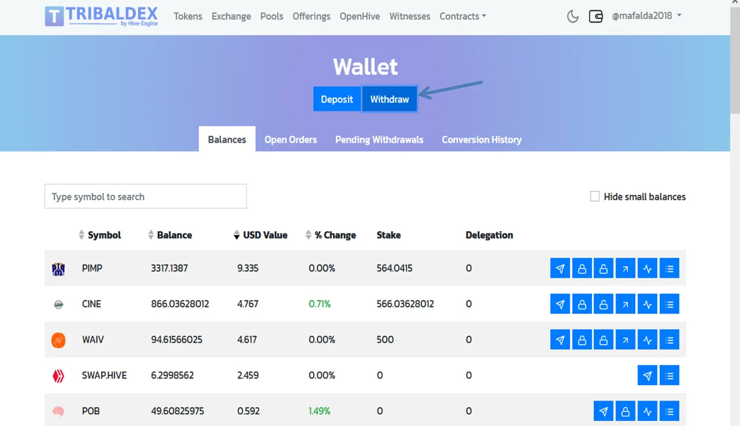Send WAIV tokens with paper plane icon
Viewport: 740px width, 426px height.
(x=560, y=340)
